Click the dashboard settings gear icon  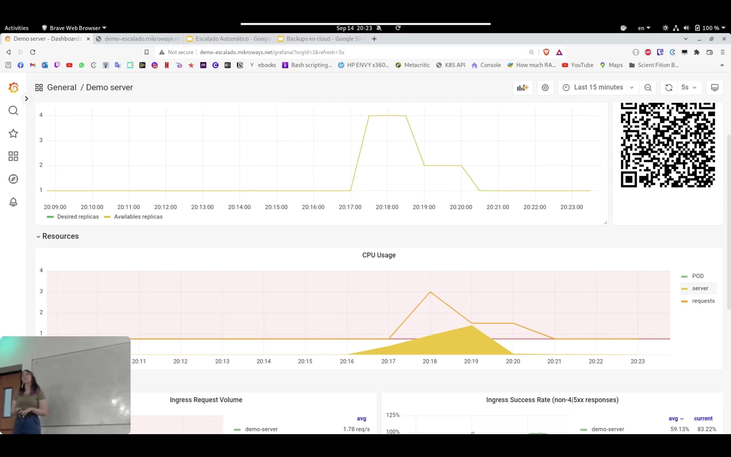point(545,87)
